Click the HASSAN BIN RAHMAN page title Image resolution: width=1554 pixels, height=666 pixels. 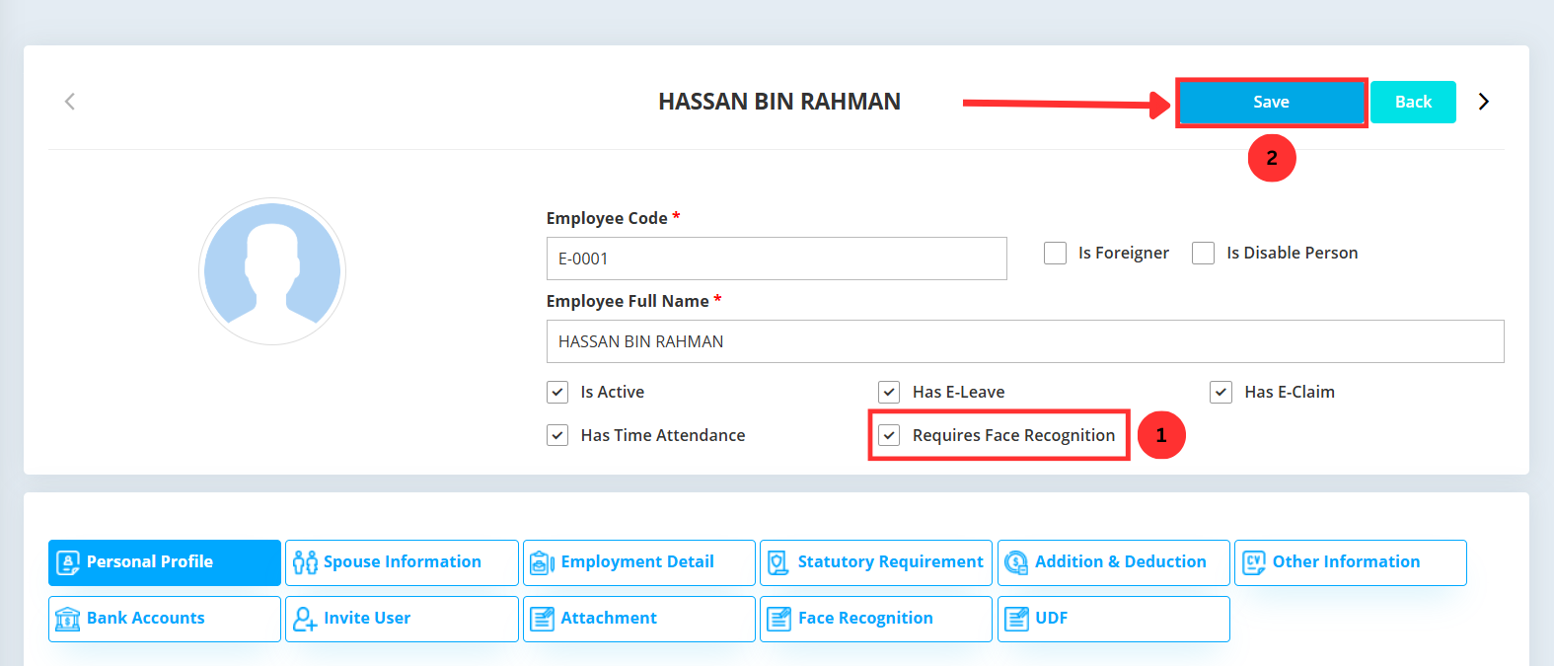[779, 102]
